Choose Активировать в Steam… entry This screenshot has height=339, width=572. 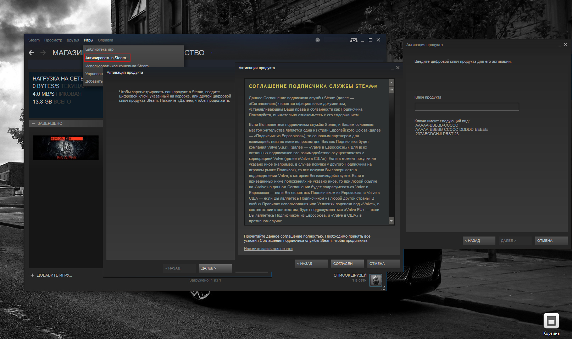107,58
